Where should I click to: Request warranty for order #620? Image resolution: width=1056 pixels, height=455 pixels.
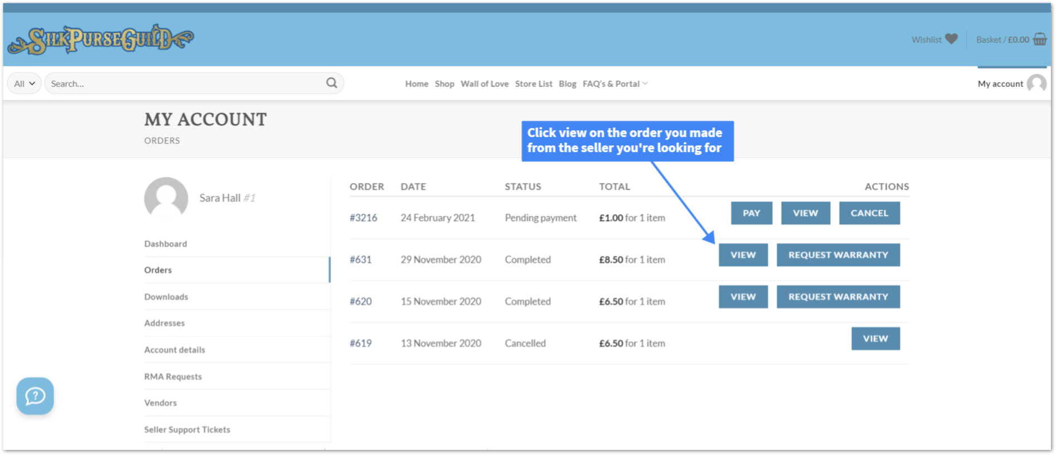click(x=837, y=297)
